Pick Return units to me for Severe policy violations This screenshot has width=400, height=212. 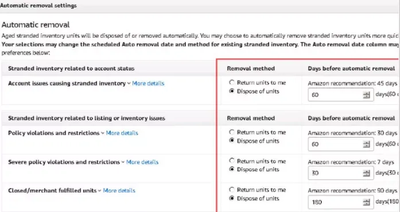click(x=232, y=161)
